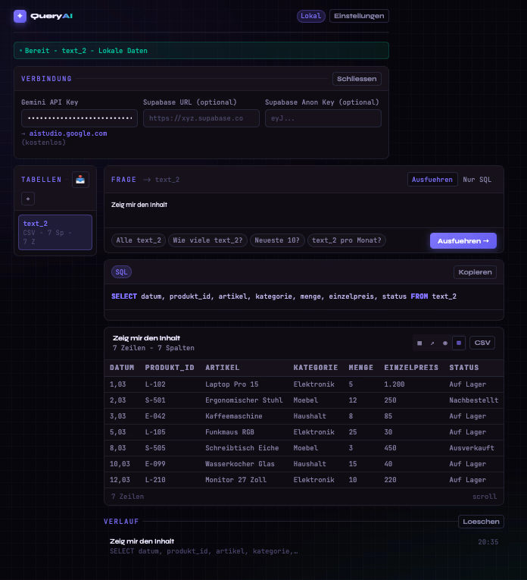Click the question text area

click(304, 210)
